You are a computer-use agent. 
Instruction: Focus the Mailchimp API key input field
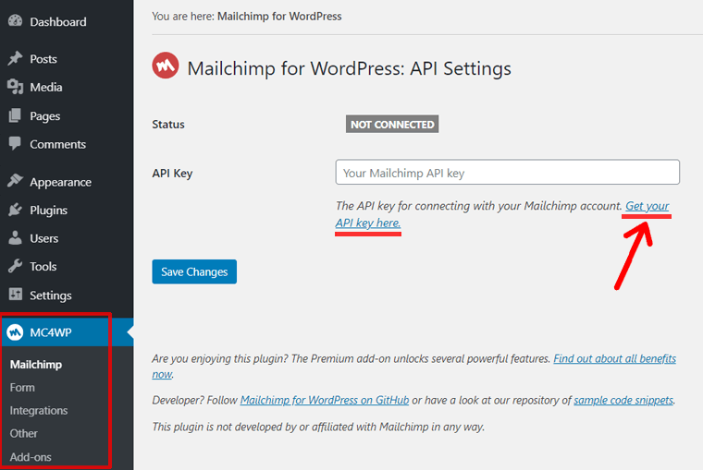pyautogui.click(x=507, y=172)
